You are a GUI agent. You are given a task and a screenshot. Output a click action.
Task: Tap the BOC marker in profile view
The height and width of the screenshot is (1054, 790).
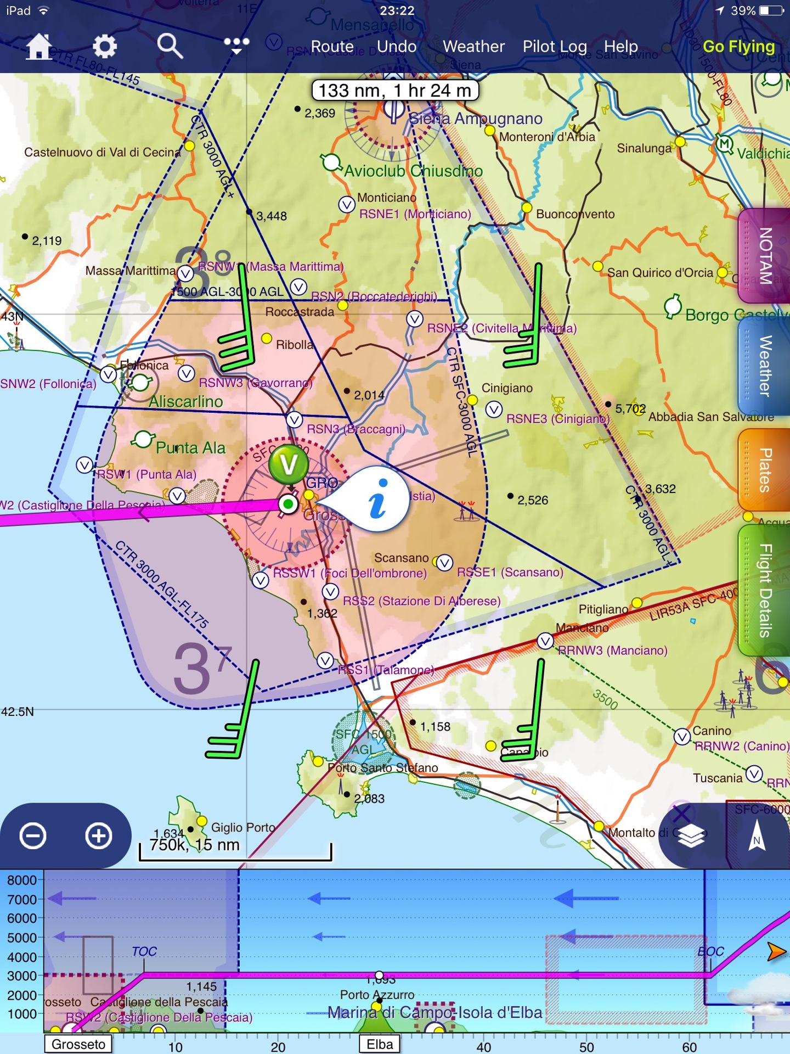[x=711, y=951]
